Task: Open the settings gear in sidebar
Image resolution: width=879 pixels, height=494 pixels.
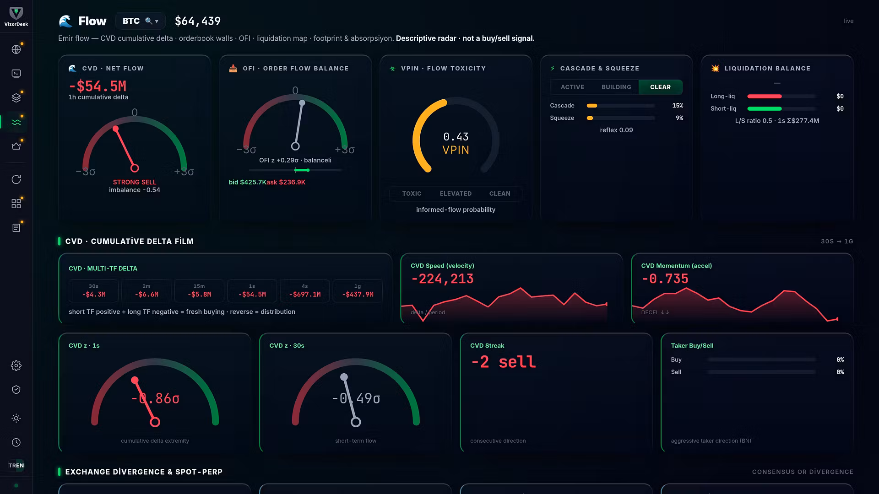Action: pyautogui.click(x=16, y=365)
